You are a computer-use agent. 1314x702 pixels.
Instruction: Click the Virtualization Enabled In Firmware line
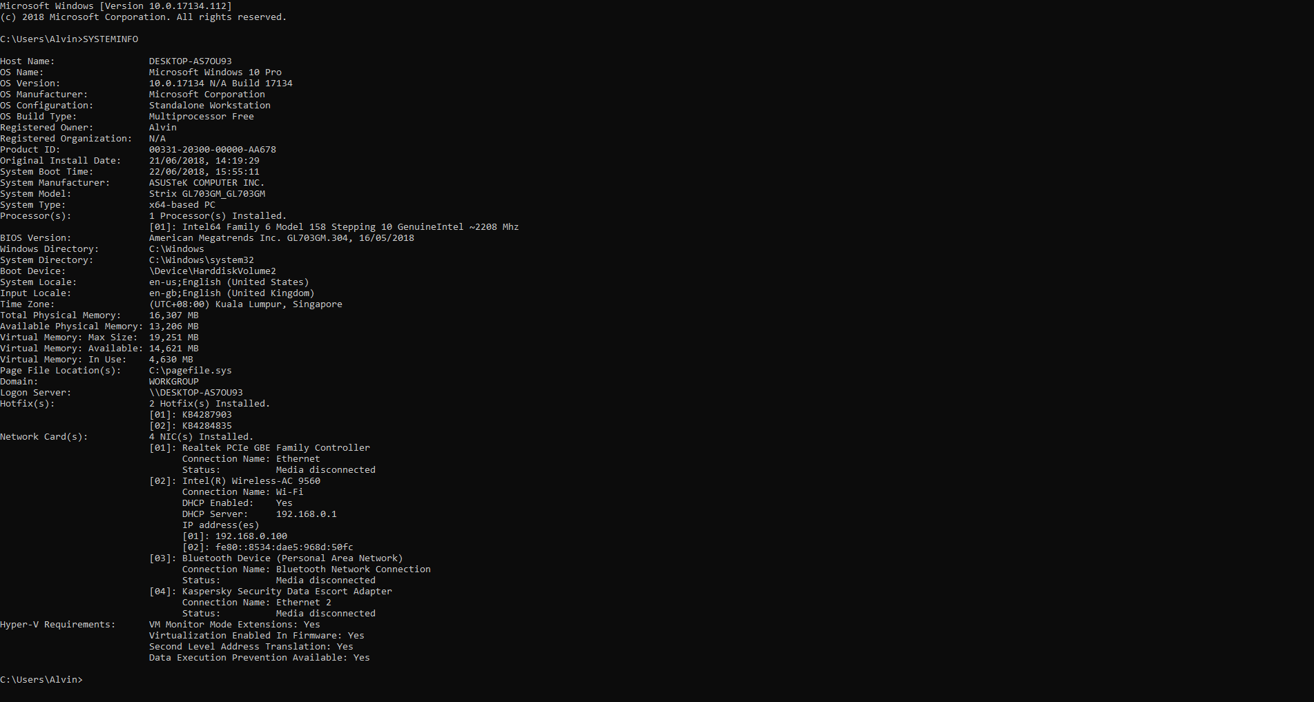257,636
